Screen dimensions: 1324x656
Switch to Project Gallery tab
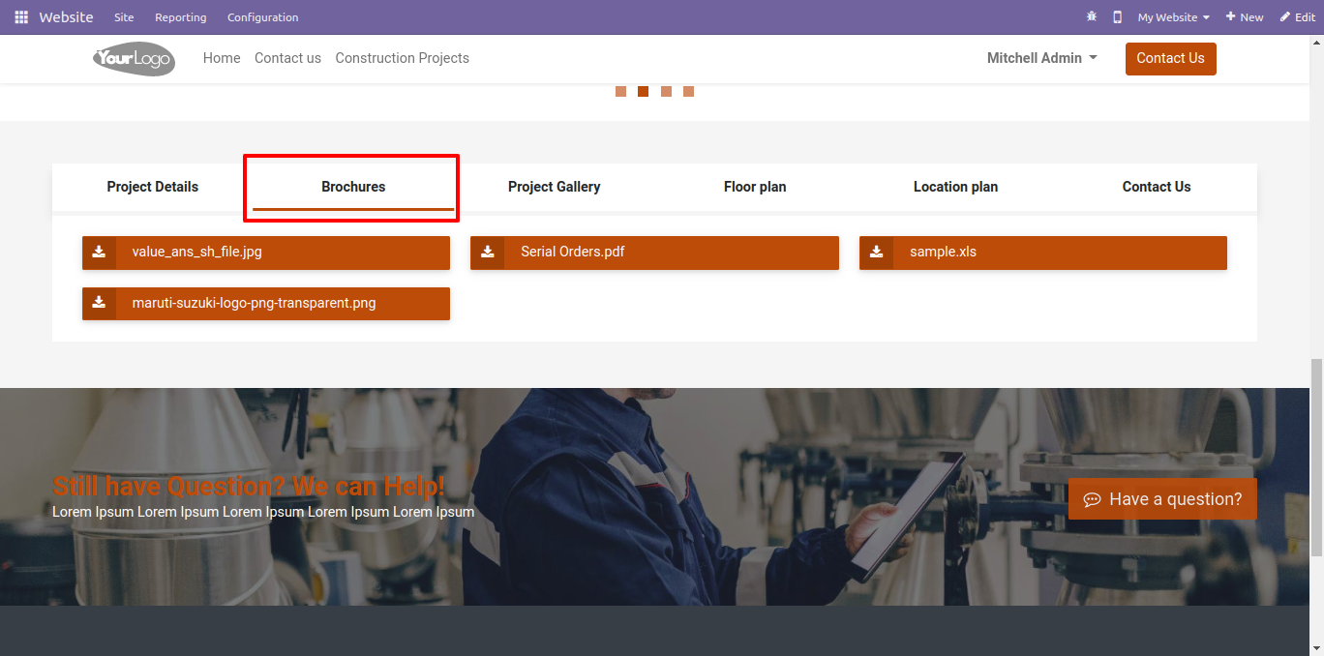point(555,187)
